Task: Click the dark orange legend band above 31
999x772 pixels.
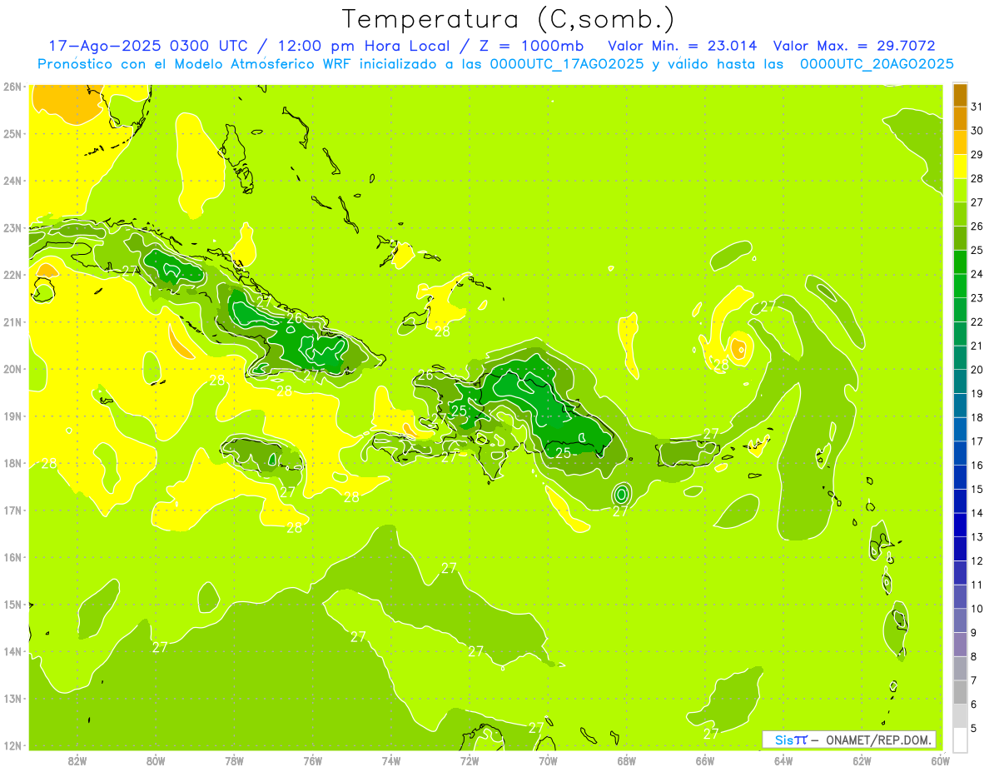Action: point(960,96)
